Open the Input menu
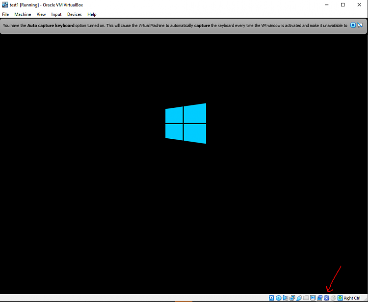This screenshot has height=302, width=368. tap(56, 14)
